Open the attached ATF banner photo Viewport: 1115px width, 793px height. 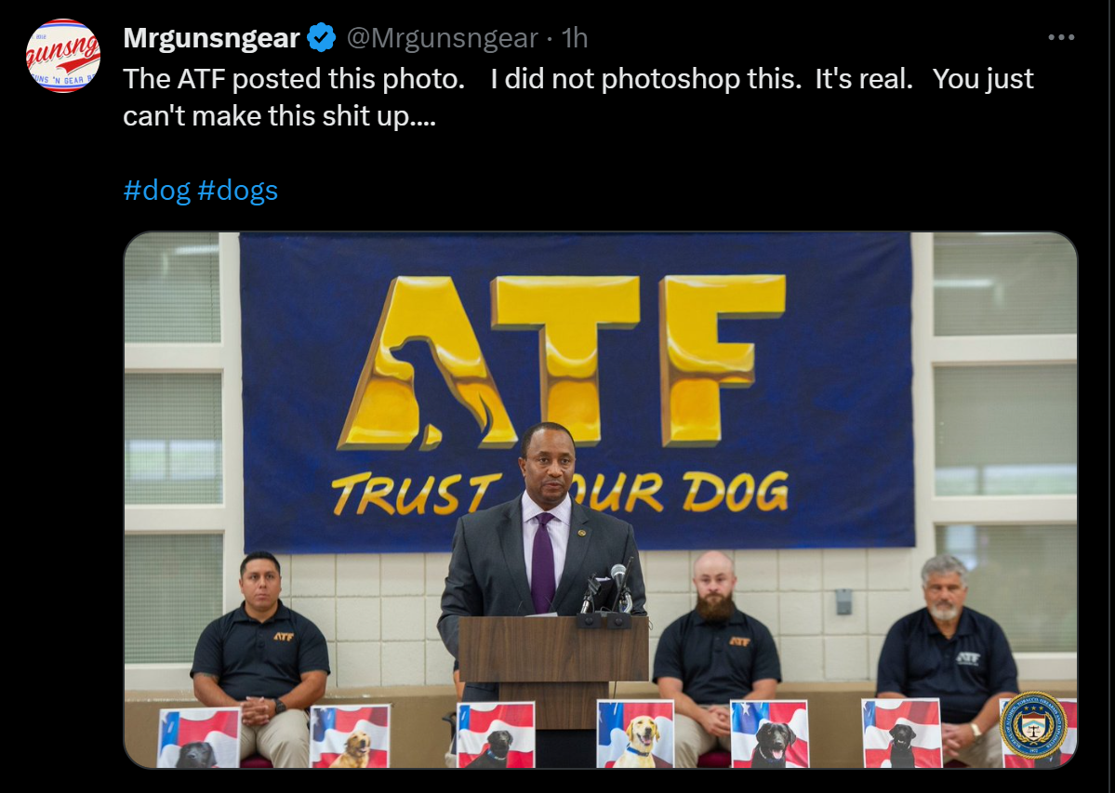click(x=601, y=500)
